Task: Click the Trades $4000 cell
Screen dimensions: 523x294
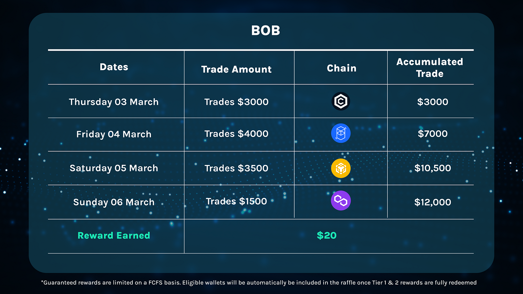Action: tap(236, 134)
